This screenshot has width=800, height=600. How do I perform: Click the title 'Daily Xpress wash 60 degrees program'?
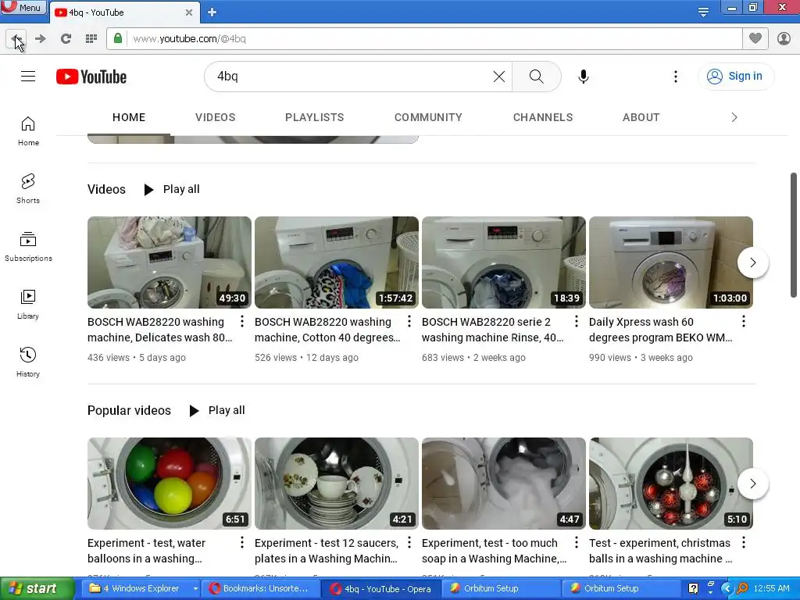[661, 330]
